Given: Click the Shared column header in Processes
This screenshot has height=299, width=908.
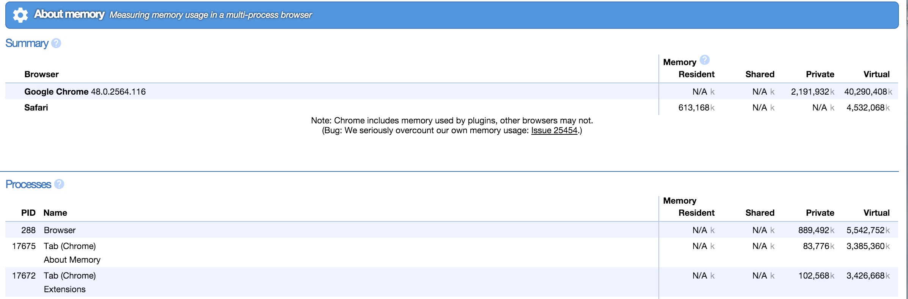Looking at the screenshot, I should 760,213.
